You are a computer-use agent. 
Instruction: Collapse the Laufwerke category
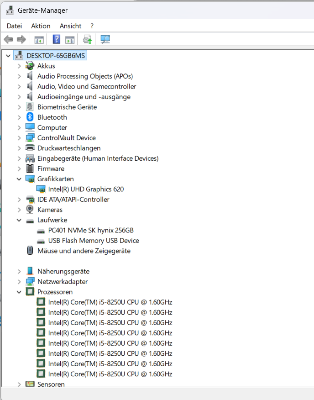click(x=19, y=220)
